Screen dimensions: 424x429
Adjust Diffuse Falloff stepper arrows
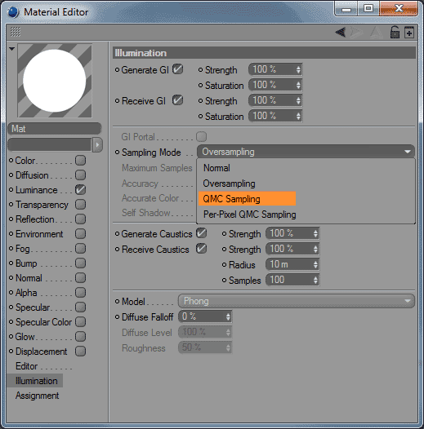228,316
